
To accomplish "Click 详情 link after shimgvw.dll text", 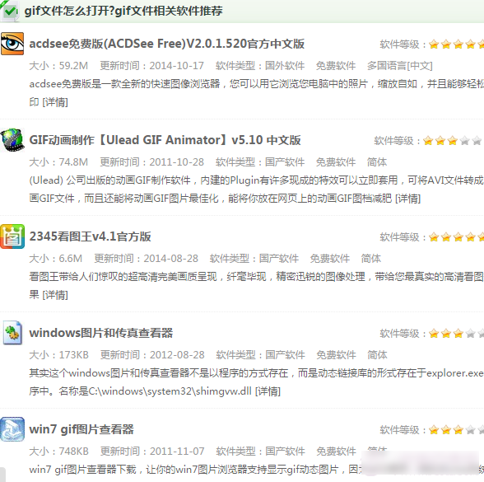I will click(x=268, y=391).
